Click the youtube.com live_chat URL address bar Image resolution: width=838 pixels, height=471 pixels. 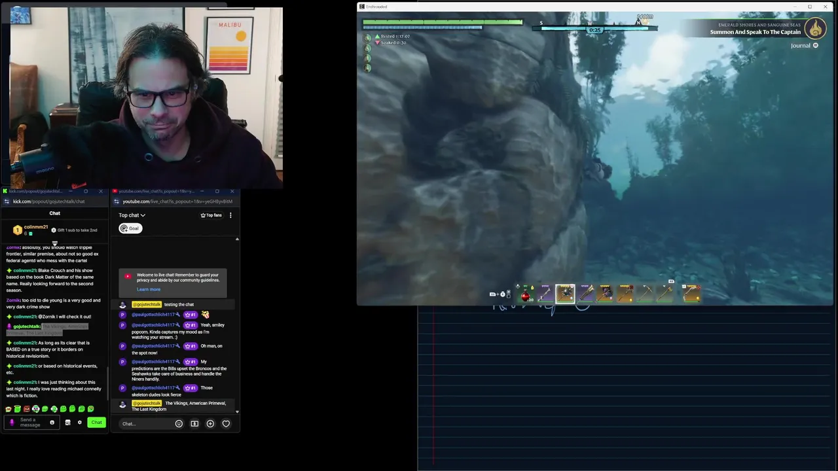(x=177, y=201)
